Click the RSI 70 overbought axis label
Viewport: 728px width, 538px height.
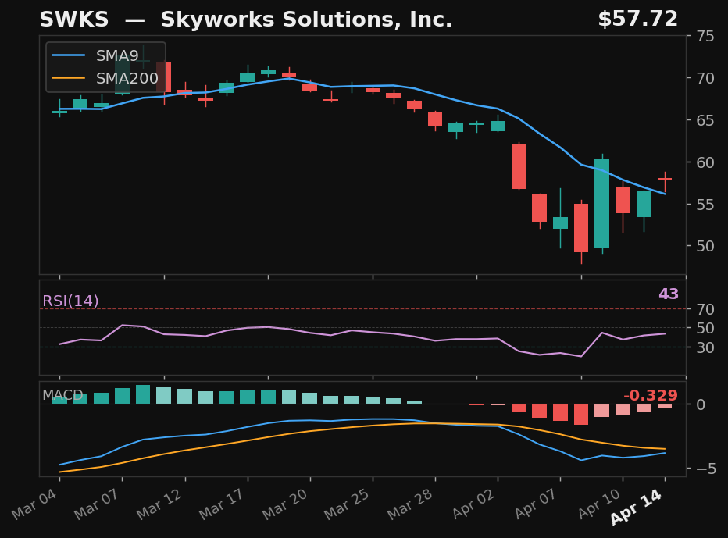pos(705,309)
